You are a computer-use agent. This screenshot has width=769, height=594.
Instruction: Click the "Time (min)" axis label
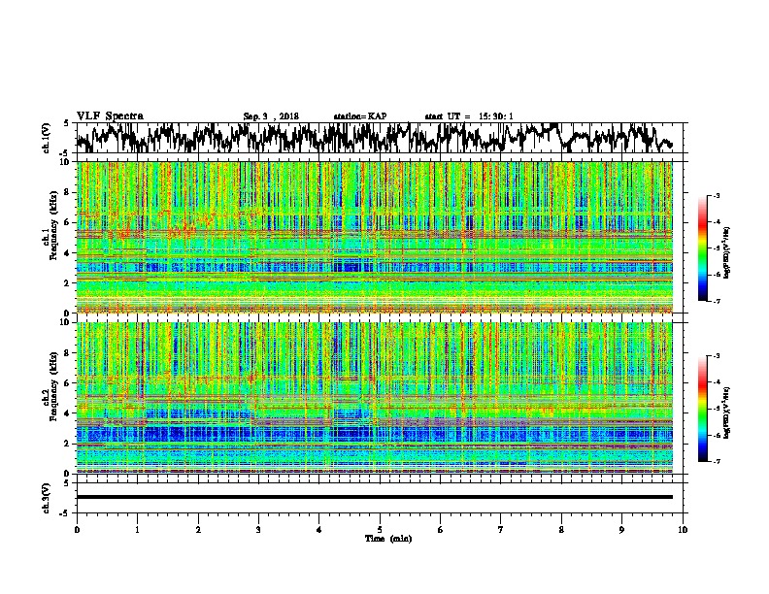tap(388, 539)
